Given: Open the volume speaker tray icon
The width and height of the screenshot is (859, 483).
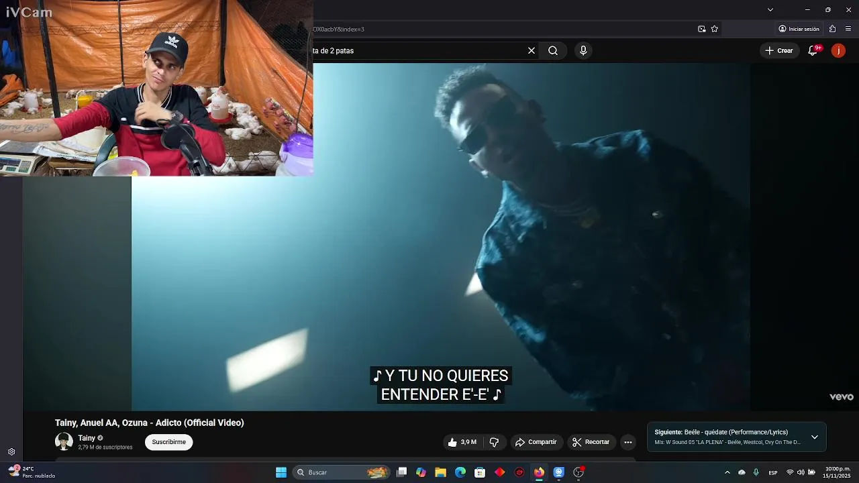Looking at the screenshot, I should click(x=801, y=472).
